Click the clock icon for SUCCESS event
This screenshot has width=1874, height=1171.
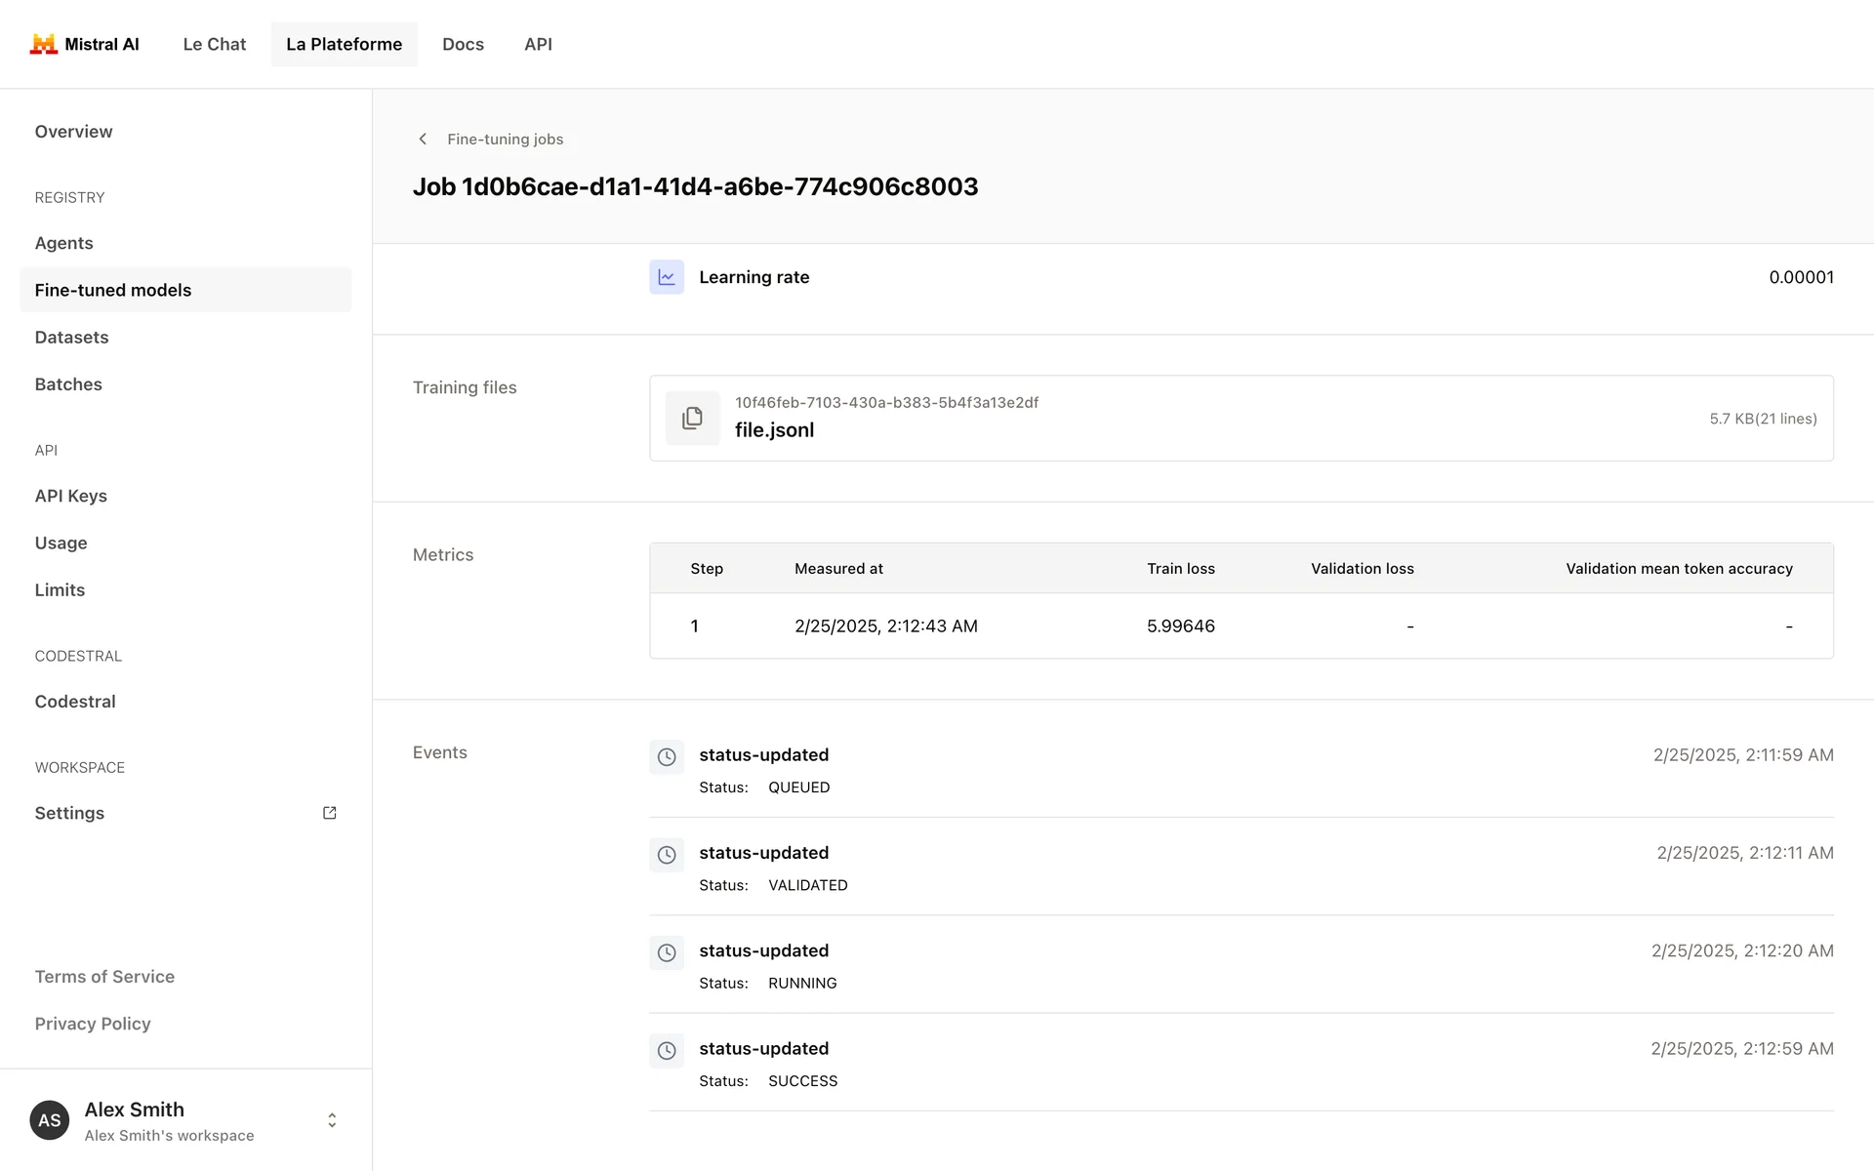tap(667, 1051)
